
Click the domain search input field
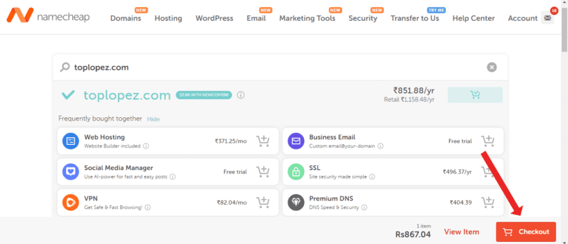coord(275,68)
